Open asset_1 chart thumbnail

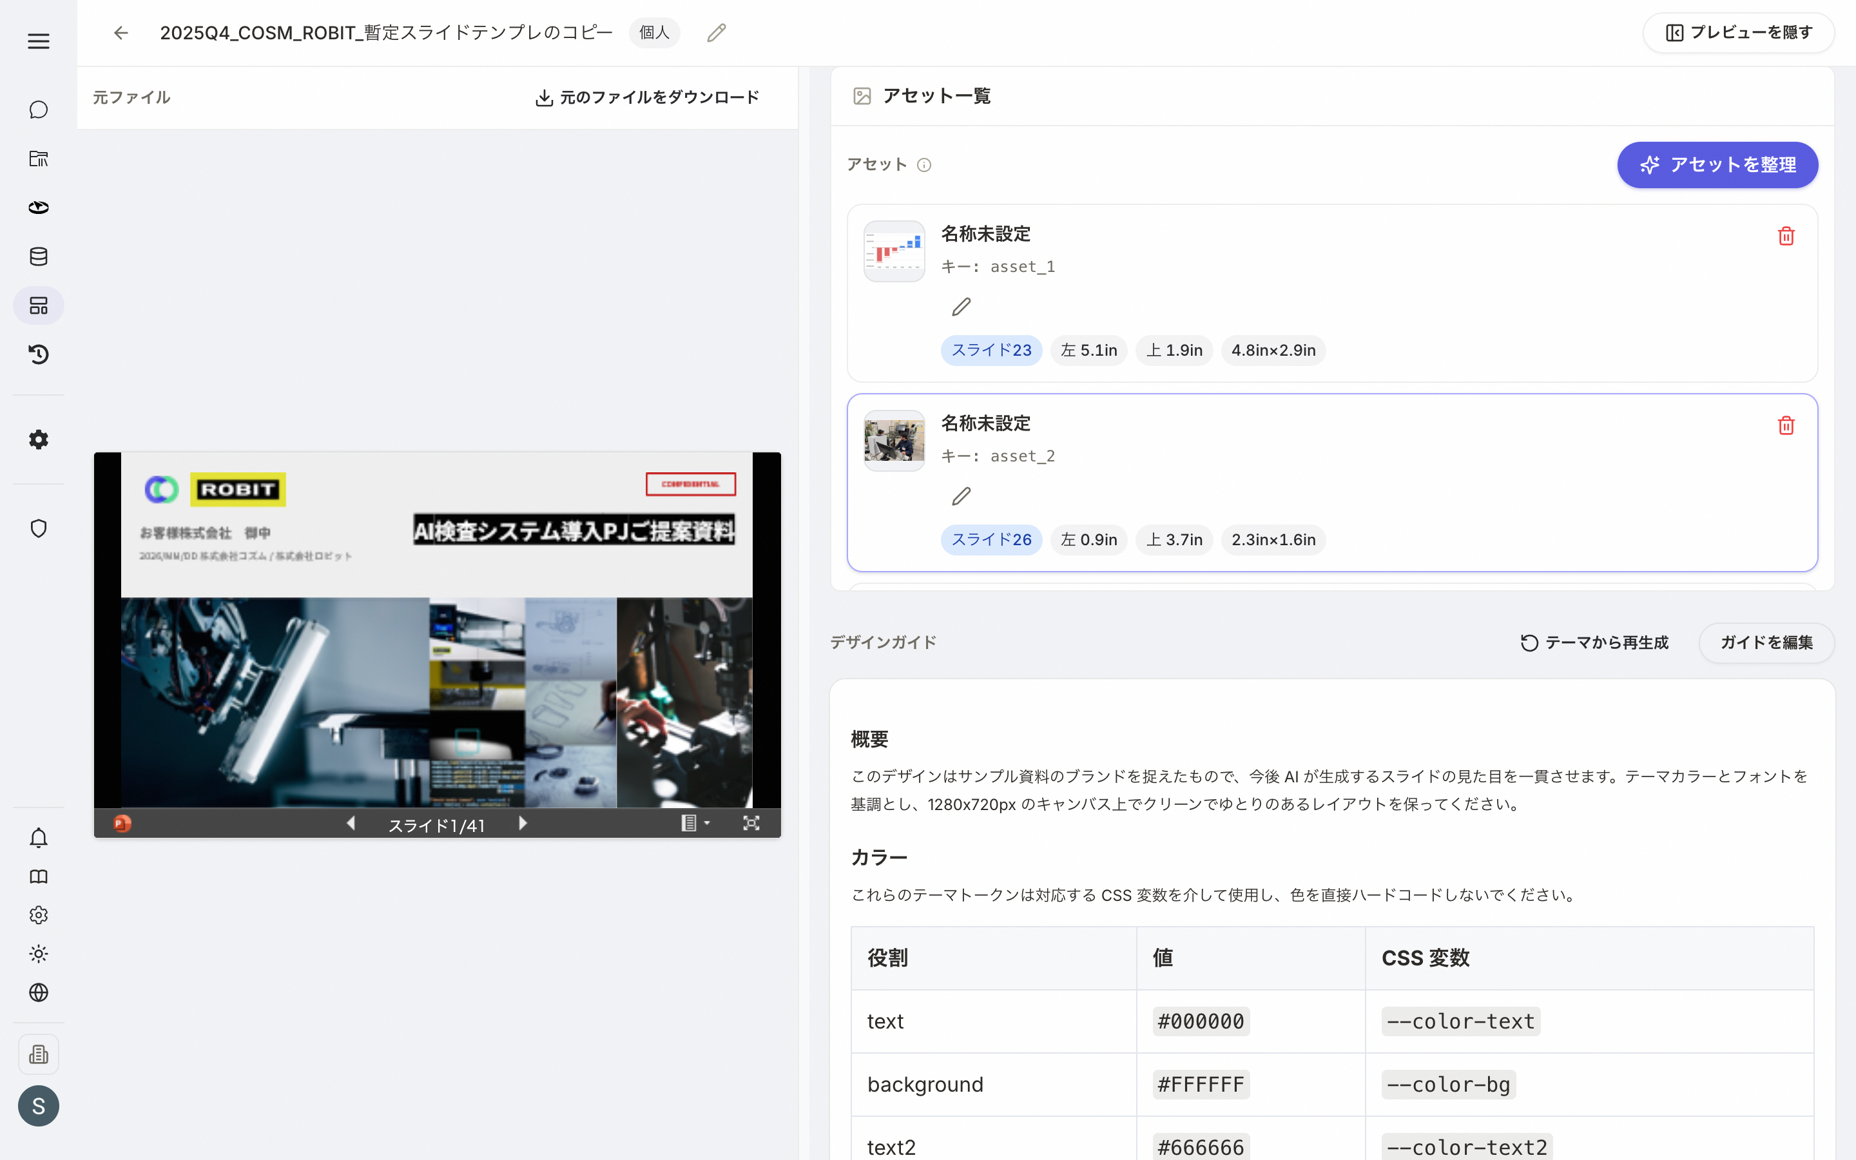pos(894,251)
